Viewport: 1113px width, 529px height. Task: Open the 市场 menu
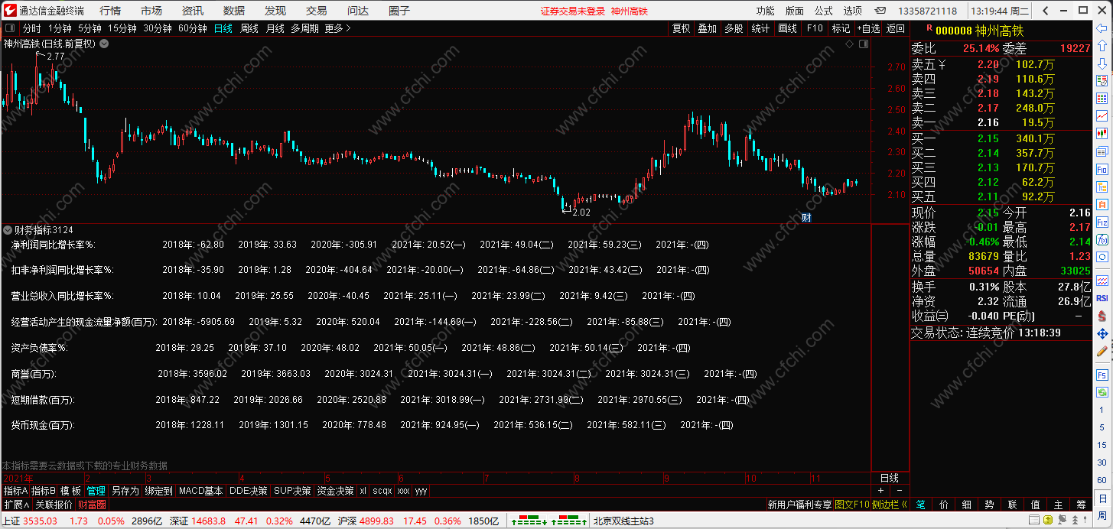coord(151,11)
